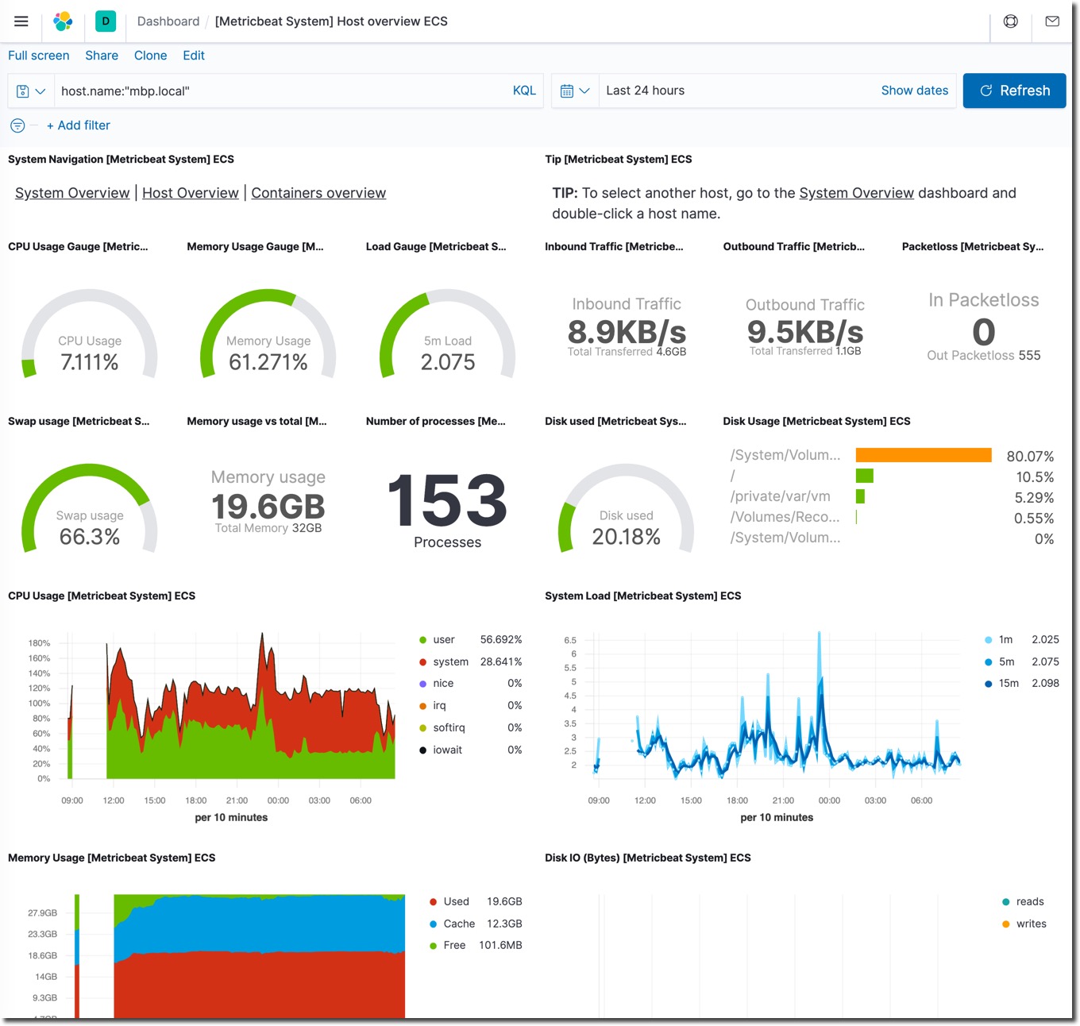Image resolution: width=1080 pixels, height=1026 pixels.
Task: Toggle Used series in memory legend
Action: [x=456, y=901]
